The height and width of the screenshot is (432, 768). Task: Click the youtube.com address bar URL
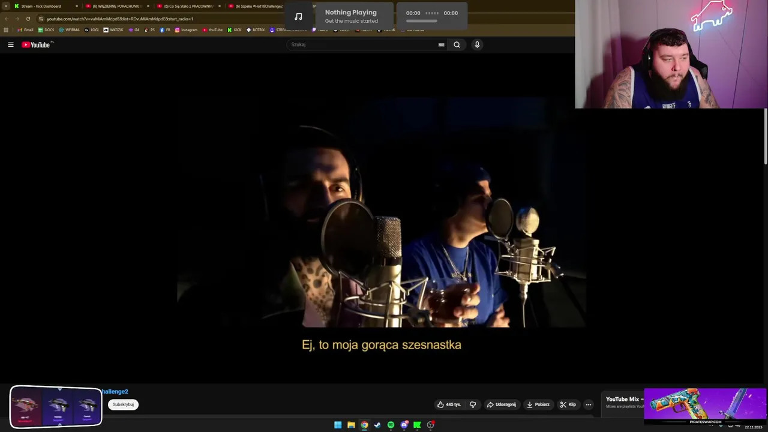[x=120, y=19]
